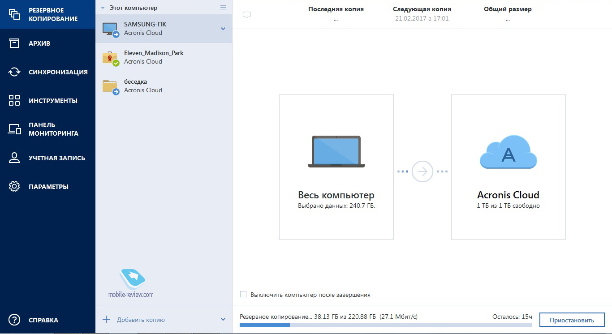
Task: Enable shut down computer after completion checkbox
Action: click(x=243, y=294)
